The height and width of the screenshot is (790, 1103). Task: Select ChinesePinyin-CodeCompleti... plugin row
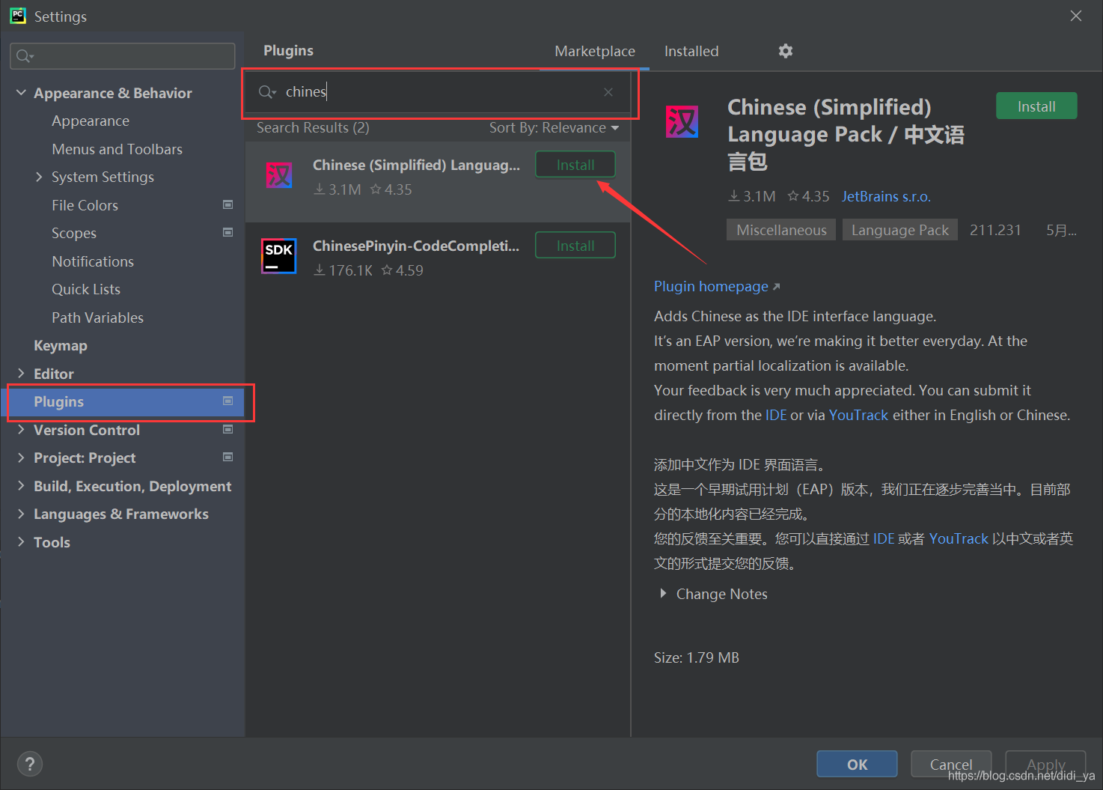[x=438, y=257]
